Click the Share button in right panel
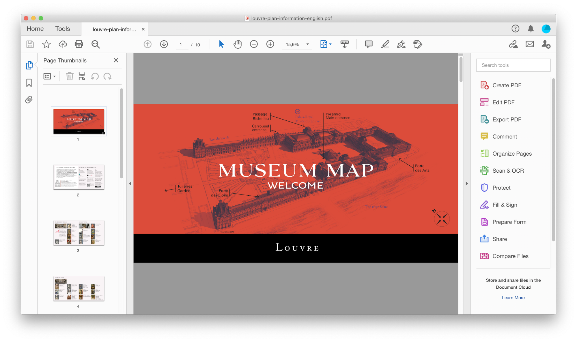577x342 pixels. tap(499, 239)
